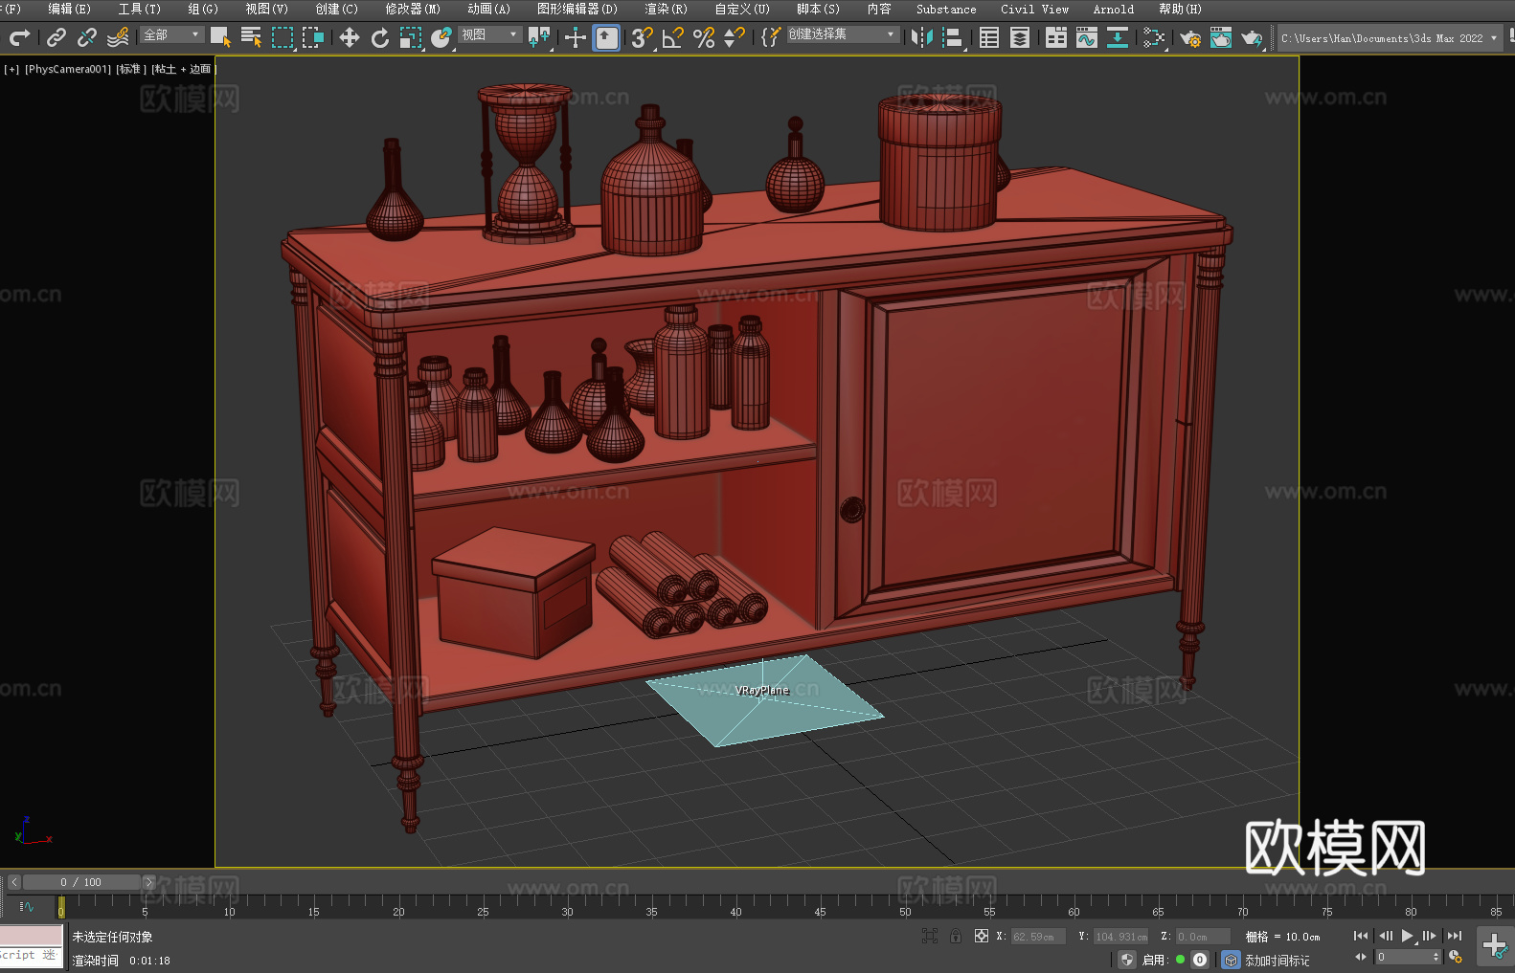Click the time slider right arrow
This screenshot has height=973, width=1515.
[148, 882]
